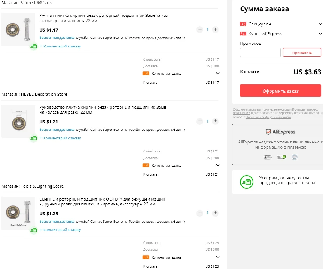This screenshot has width=323, height=269.
Task: Expand the Спецкупон dropdown
Action: tap(320, 24)
